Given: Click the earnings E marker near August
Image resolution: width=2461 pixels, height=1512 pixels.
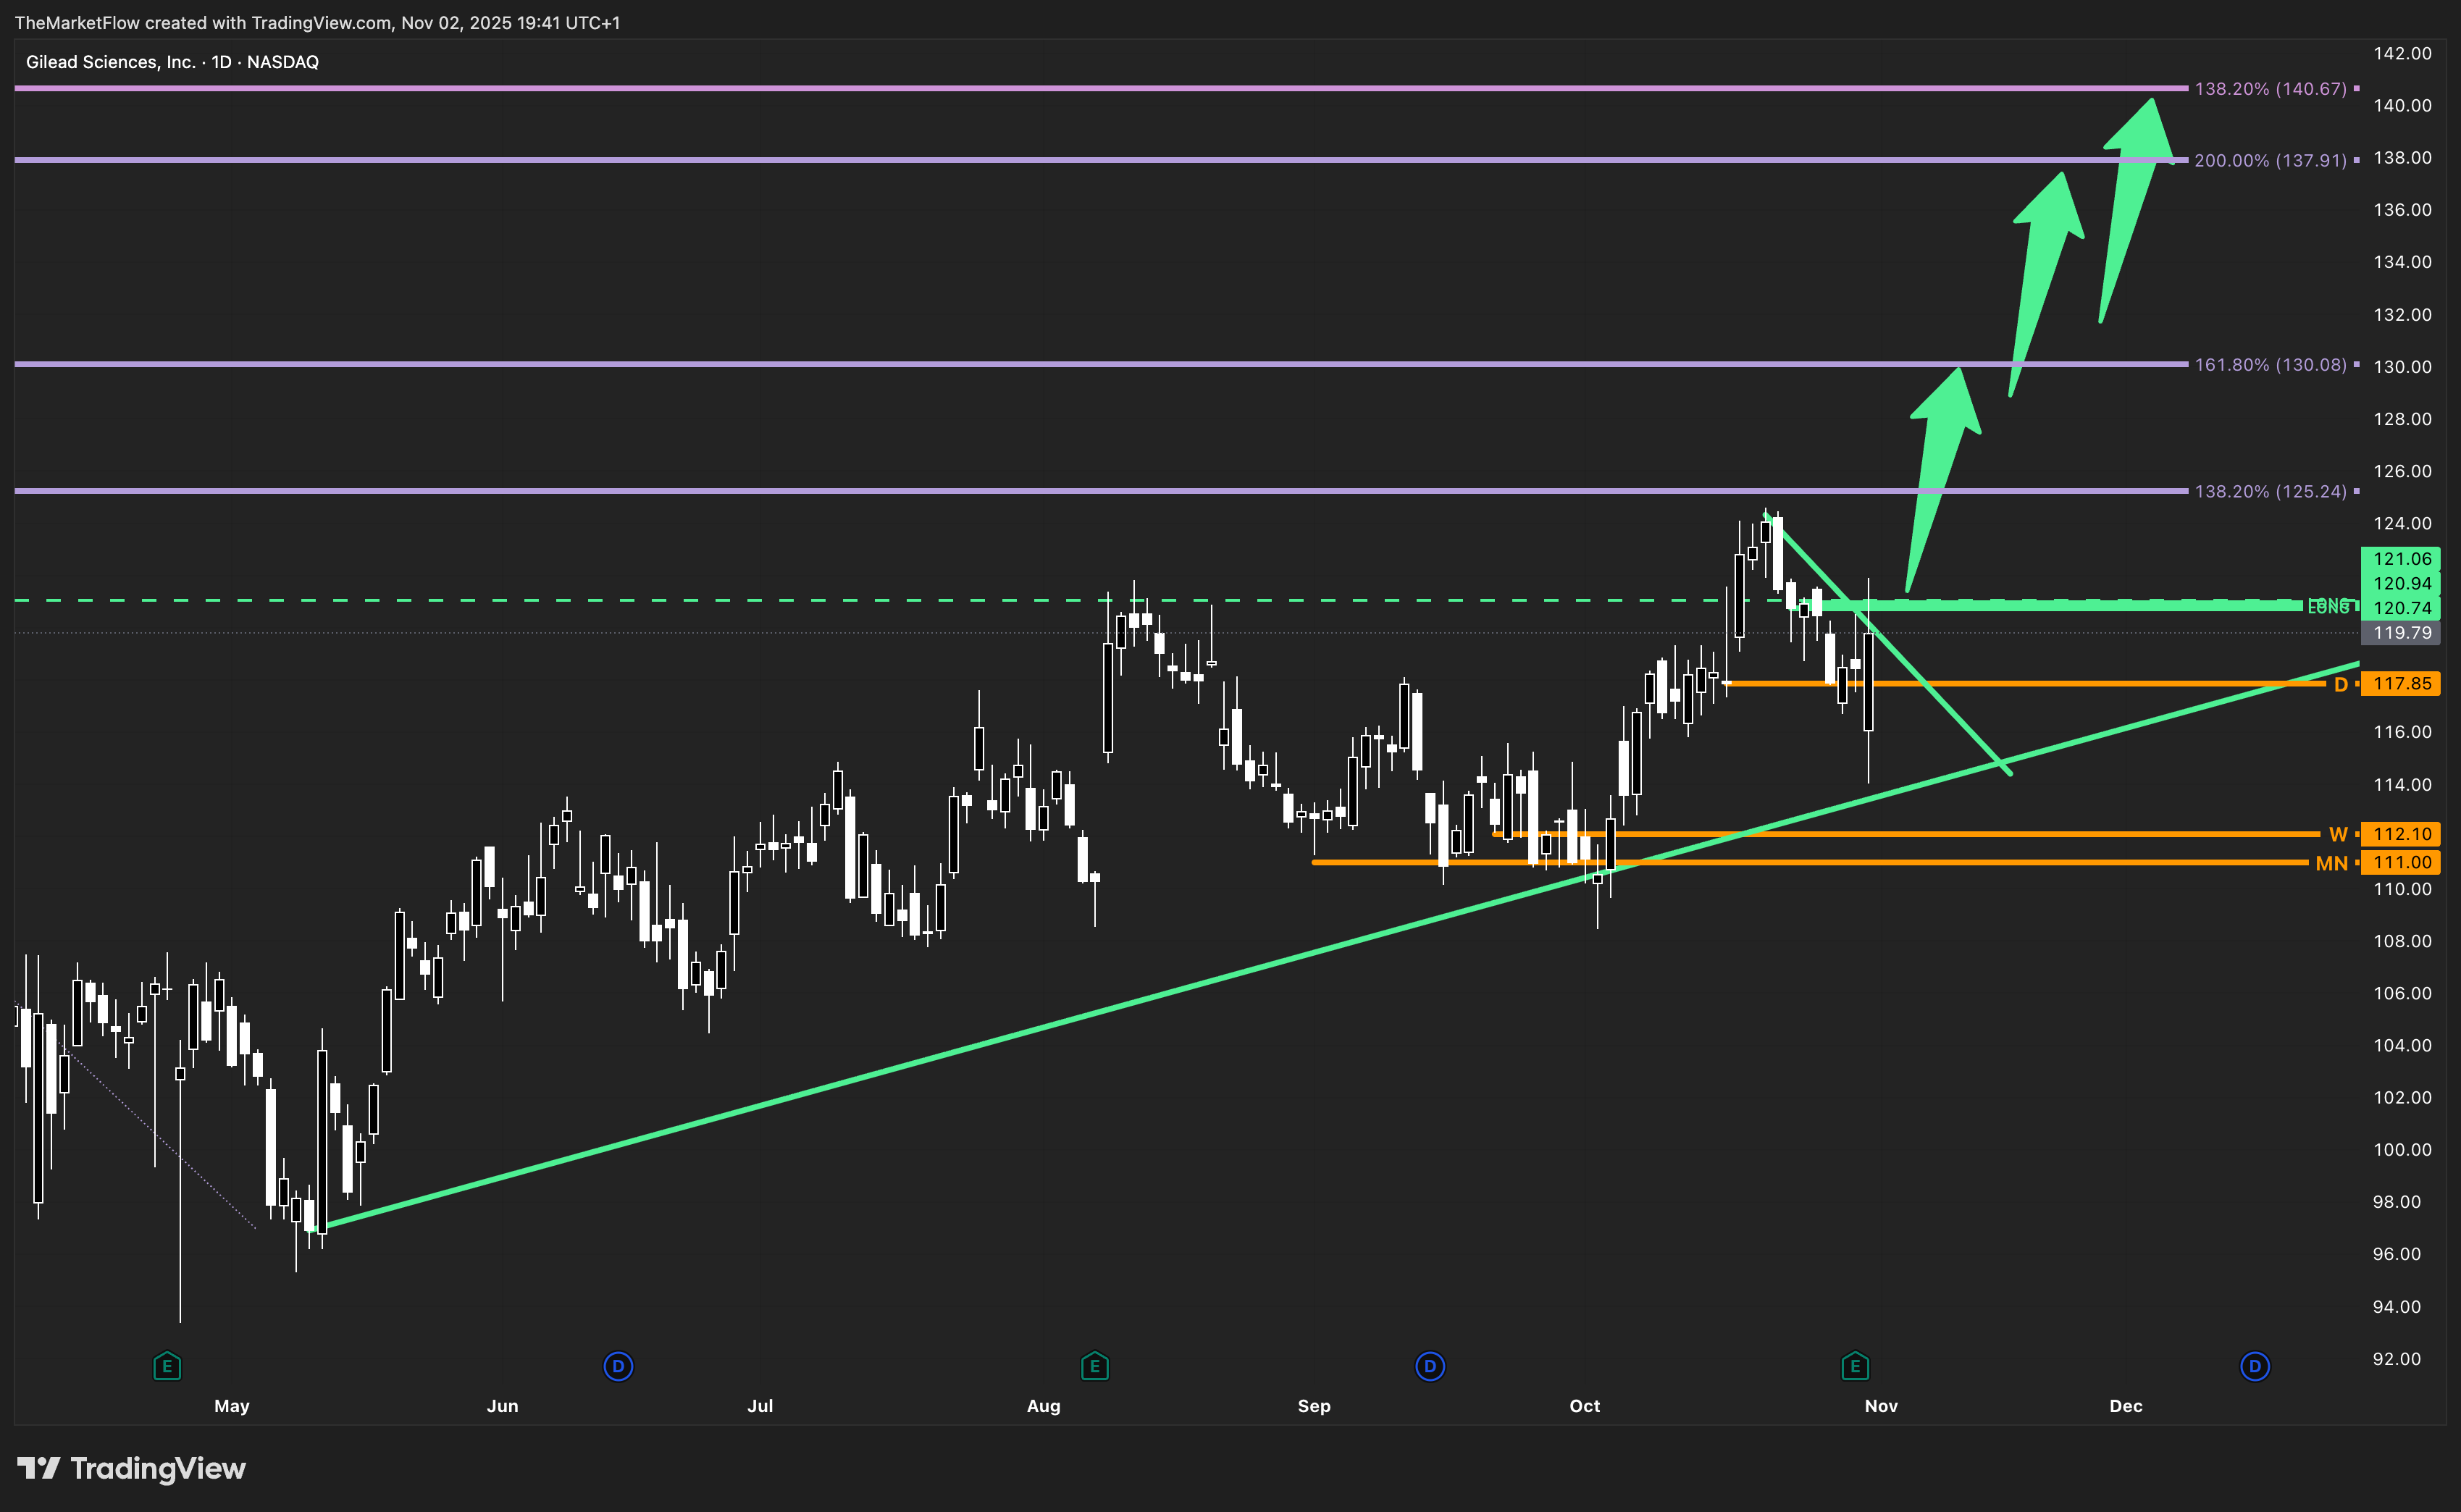Looking at the screenshot, I should pos(1094,1366).
